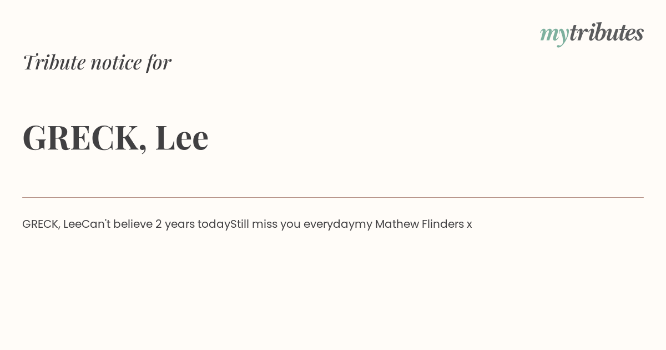Select "miss you" in the tribute text
Screen dimensions: 666x350
[276, 224]
